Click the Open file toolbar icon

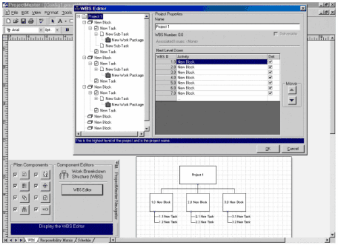[x=16, y=21]
